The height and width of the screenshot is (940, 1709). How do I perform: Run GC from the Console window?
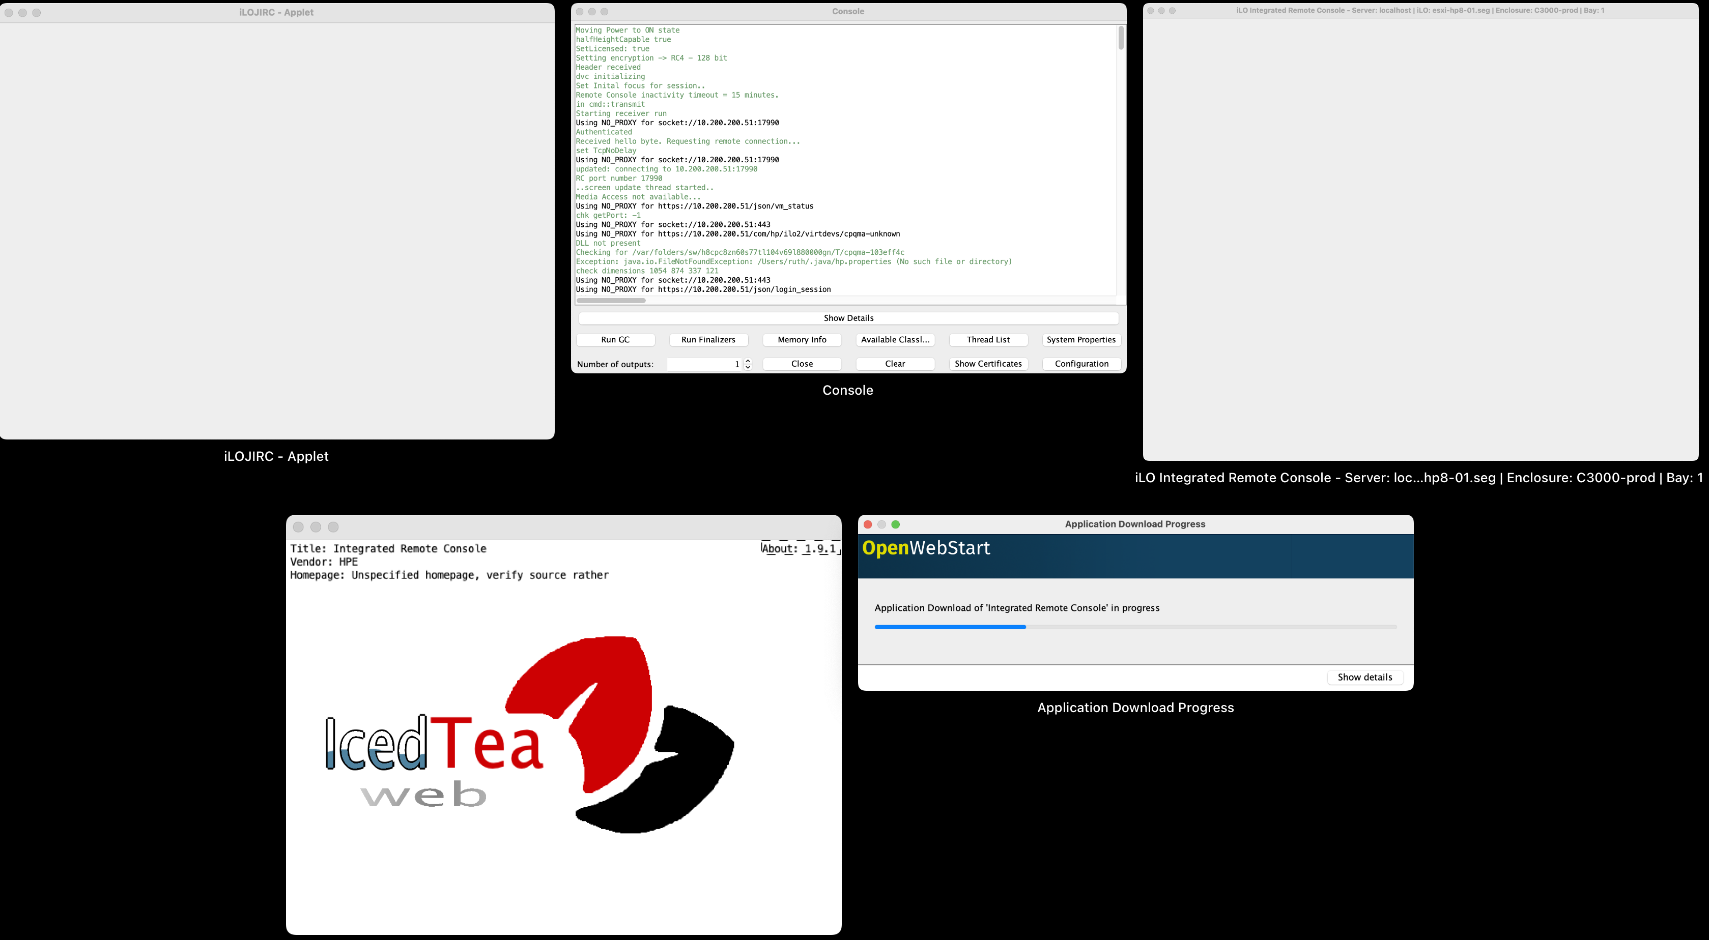[x=615, y=339]
